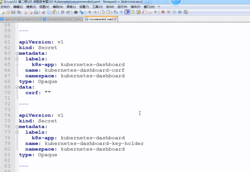This screenshot has width=250, height=172.
Task: Toggle the highlighted indent guide button
Action: pos(127,12)
